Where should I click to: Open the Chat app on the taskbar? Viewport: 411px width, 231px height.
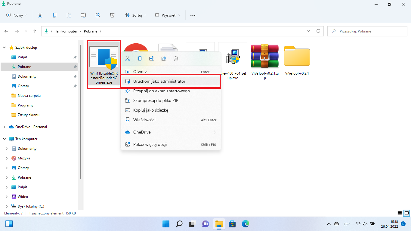coord(205,224)
